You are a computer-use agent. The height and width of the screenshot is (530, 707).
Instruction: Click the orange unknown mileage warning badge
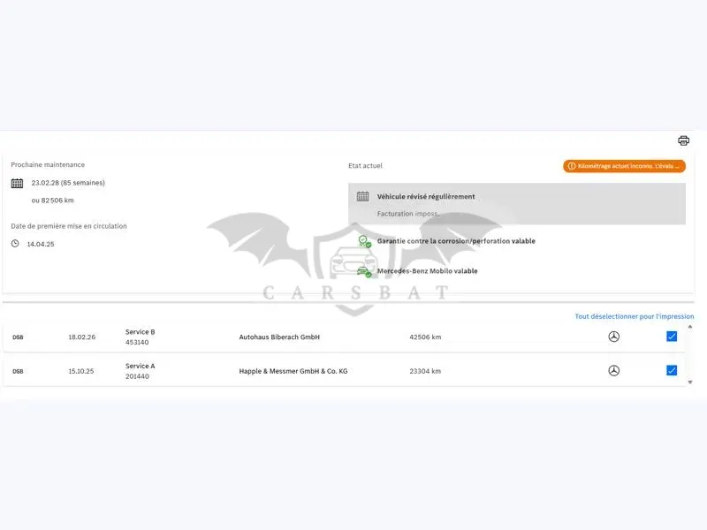(x=624, y=166)
